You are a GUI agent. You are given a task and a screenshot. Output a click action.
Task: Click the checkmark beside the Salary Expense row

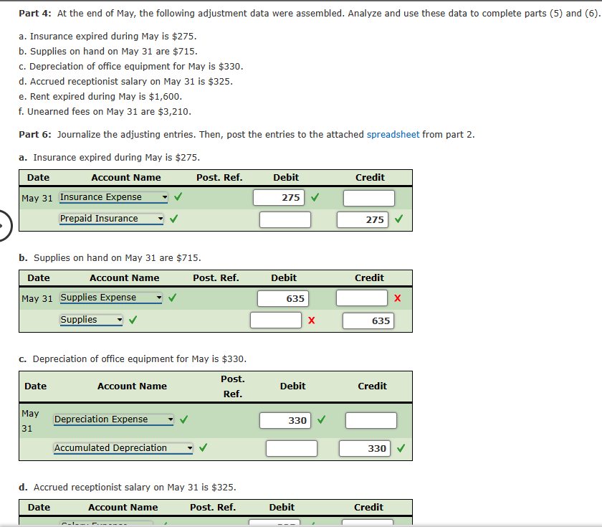[x=165, y=524]
